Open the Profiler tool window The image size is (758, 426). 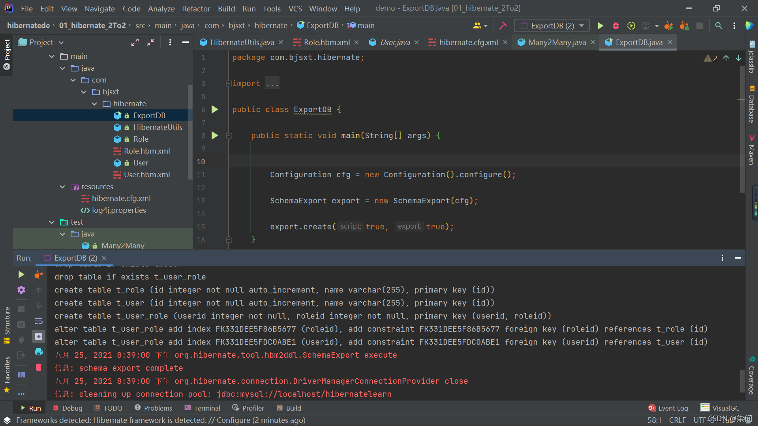[248, 408]
